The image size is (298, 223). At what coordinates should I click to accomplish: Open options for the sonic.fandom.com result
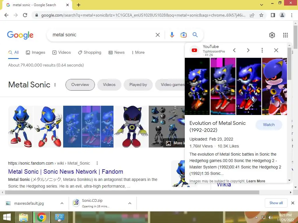(97, 163)
